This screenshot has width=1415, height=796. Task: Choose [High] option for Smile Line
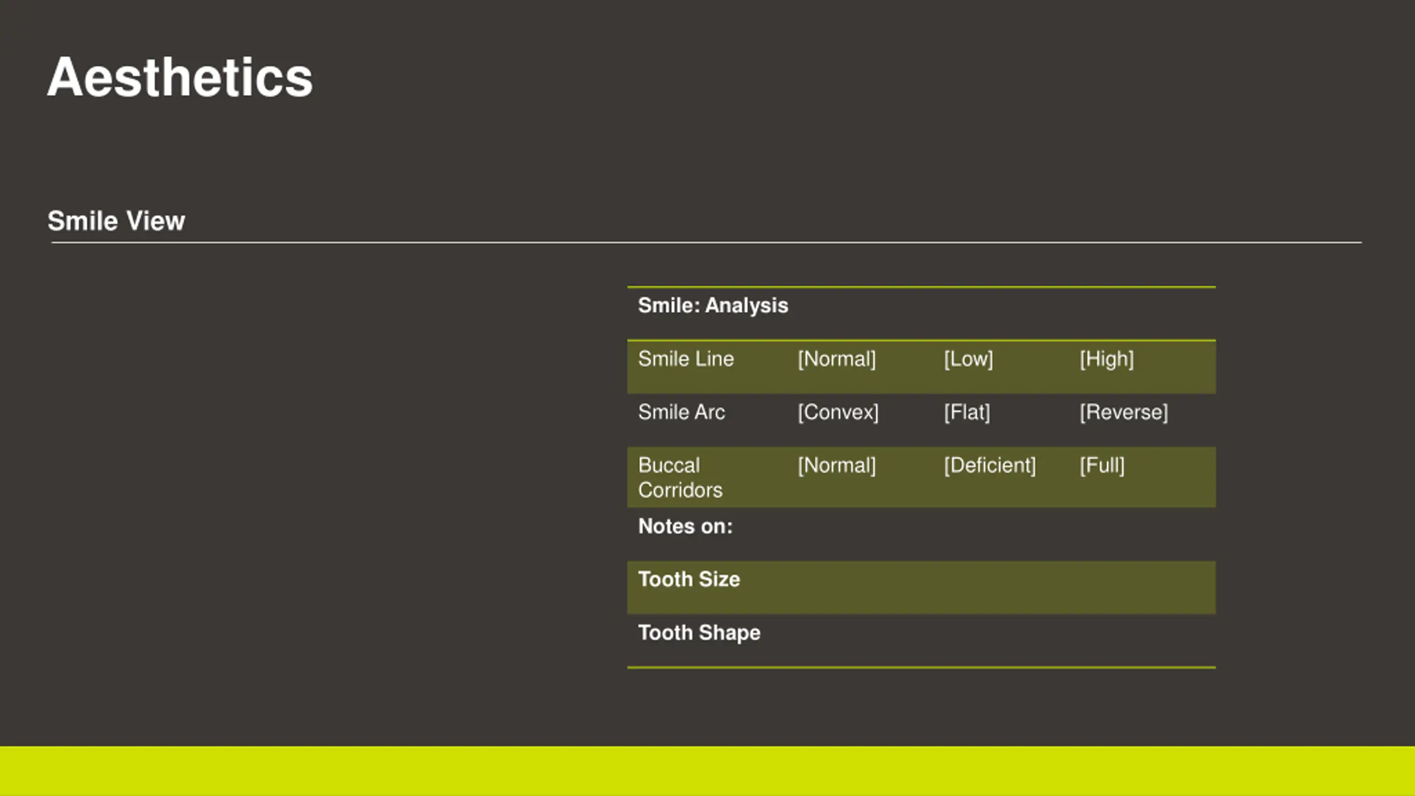coord(1107,359)
